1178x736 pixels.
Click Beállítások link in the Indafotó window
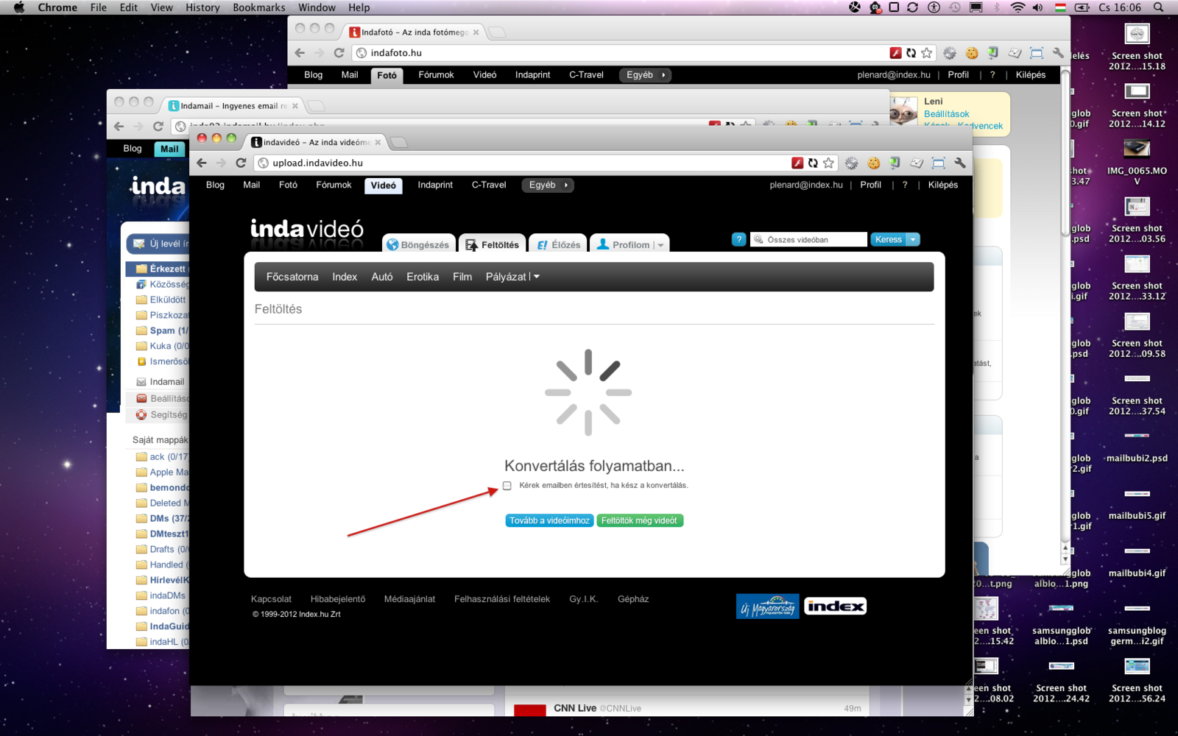947,114
